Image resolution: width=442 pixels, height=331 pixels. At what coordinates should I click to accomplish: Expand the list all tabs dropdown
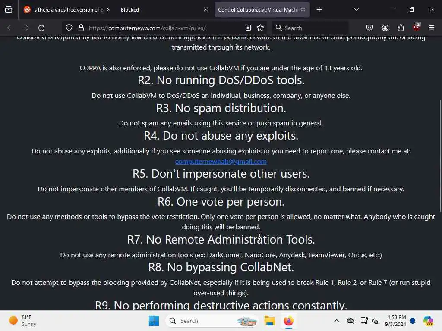pos(356,9)
